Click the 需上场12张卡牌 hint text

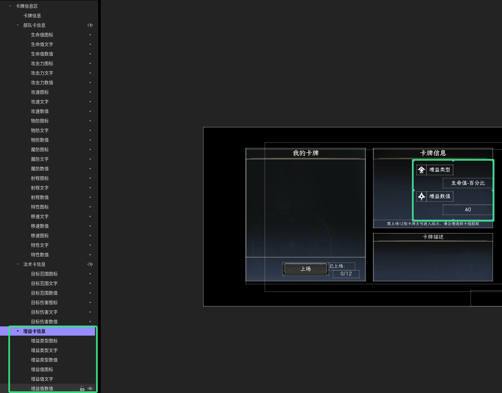tap(433, 224)
